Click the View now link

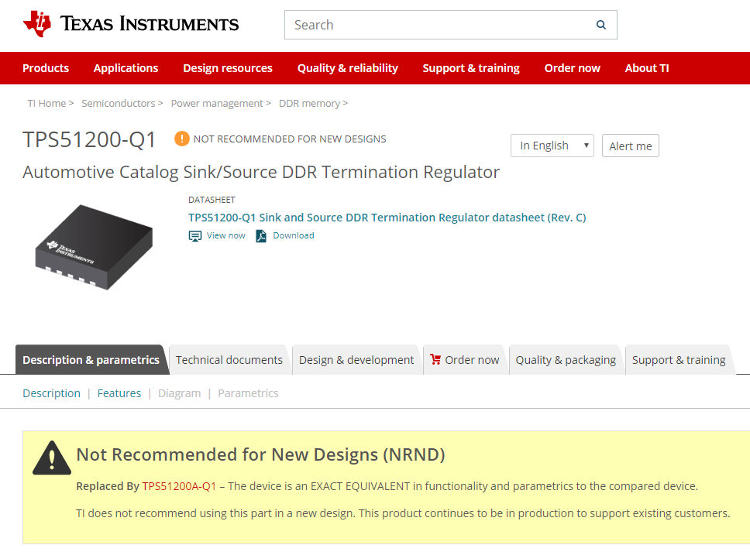pos(225,235)
